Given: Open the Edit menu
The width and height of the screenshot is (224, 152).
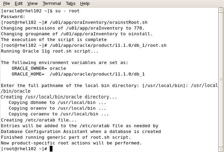Looking at the screenshot, I should pos(19,4).
